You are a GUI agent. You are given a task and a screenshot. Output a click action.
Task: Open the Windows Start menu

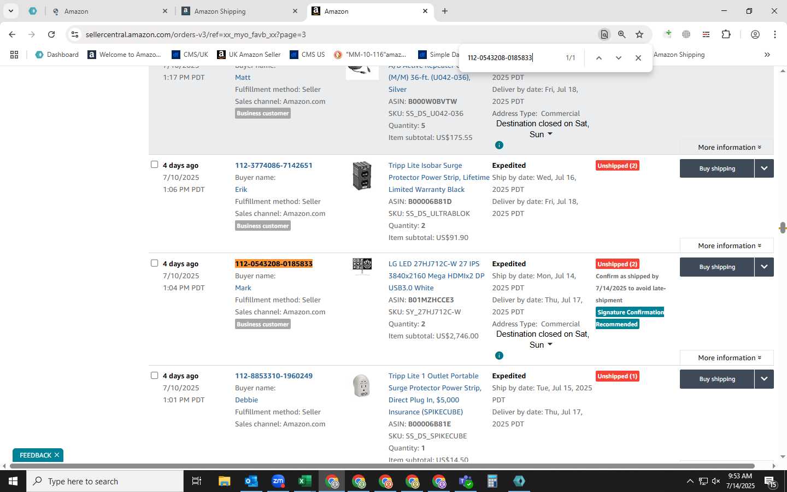pos(13,481)
